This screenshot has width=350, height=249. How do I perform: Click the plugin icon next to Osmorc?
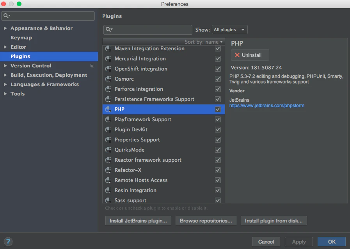coord(108,79)
